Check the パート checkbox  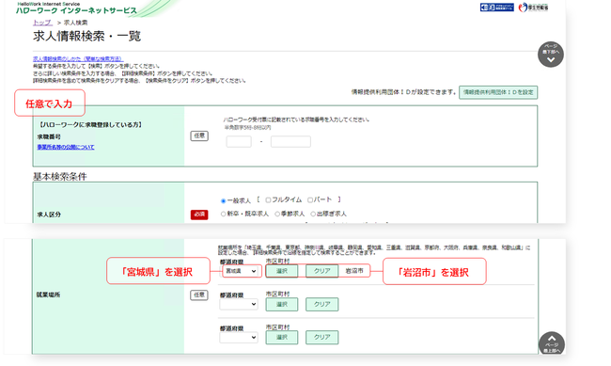click(310, 200)
